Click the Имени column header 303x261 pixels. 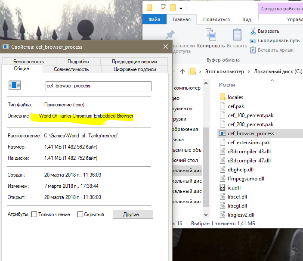point(227,85)
